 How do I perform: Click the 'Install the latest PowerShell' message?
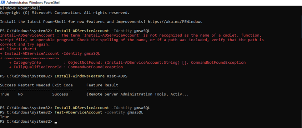pyautogui.click(x=101, y=22)
